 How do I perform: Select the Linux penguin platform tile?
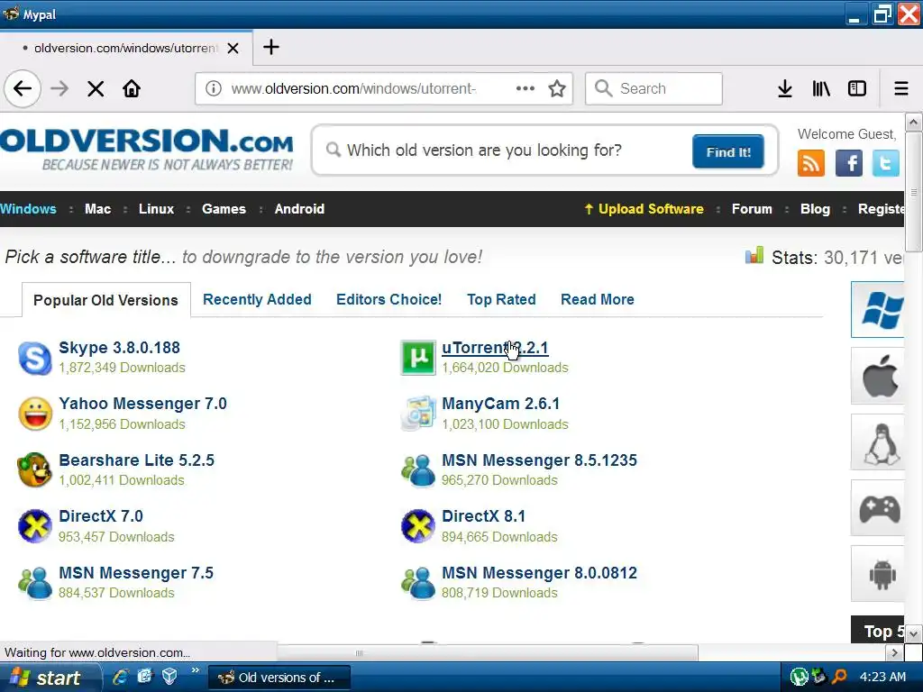(878, 442)
